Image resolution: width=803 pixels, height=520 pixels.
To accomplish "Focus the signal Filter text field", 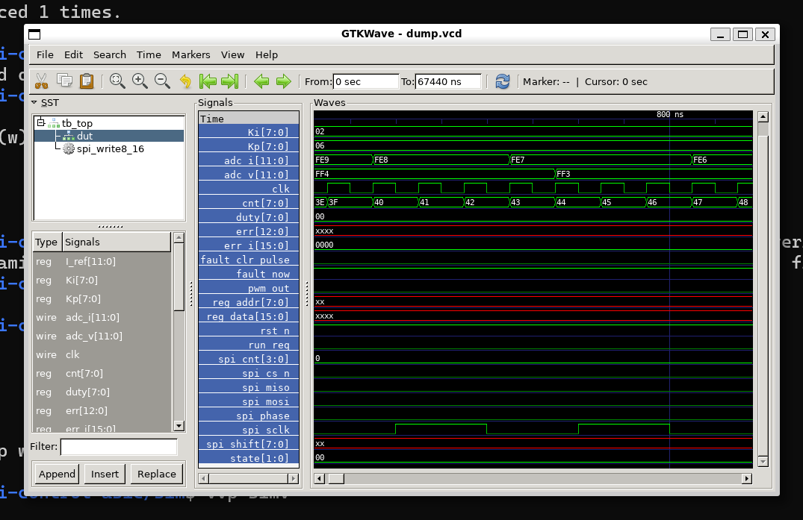I will [119, 447].
